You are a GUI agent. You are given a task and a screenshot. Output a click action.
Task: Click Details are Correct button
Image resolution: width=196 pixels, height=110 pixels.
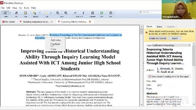(157, 38)
